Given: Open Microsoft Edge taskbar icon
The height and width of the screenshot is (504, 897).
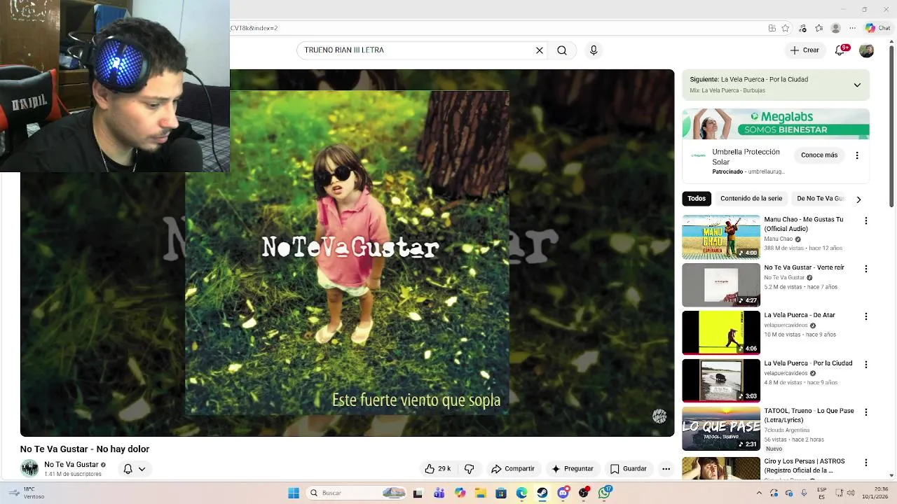Looking at the screenshot, I should [x=522, y=493].
